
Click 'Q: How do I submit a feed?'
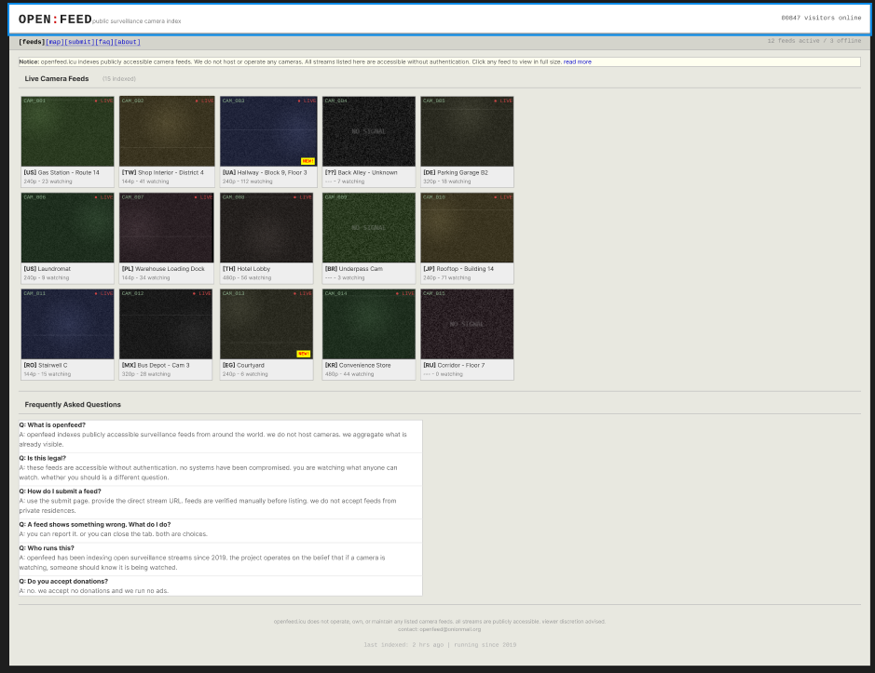[61, 491]
